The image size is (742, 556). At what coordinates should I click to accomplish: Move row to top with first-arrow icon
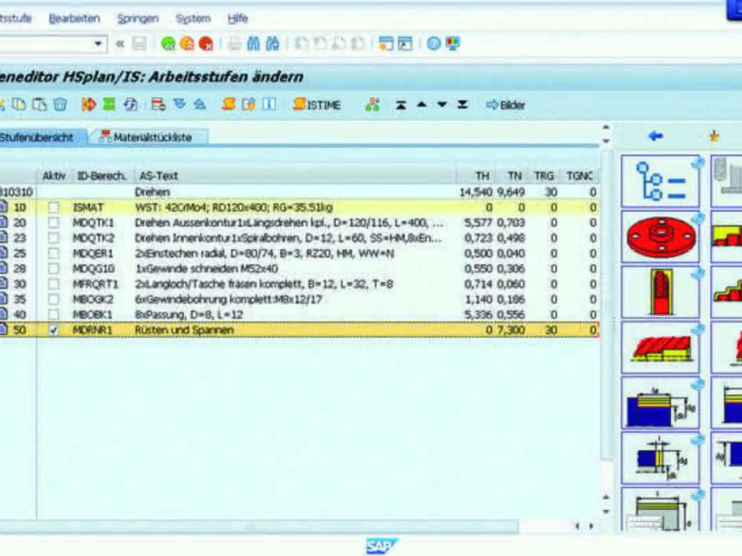pos(401,105)
